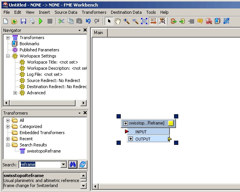This screenshot has height=192, width=240.
Task: Click the scissors Cut icon
Action: (x=61, y=21)
